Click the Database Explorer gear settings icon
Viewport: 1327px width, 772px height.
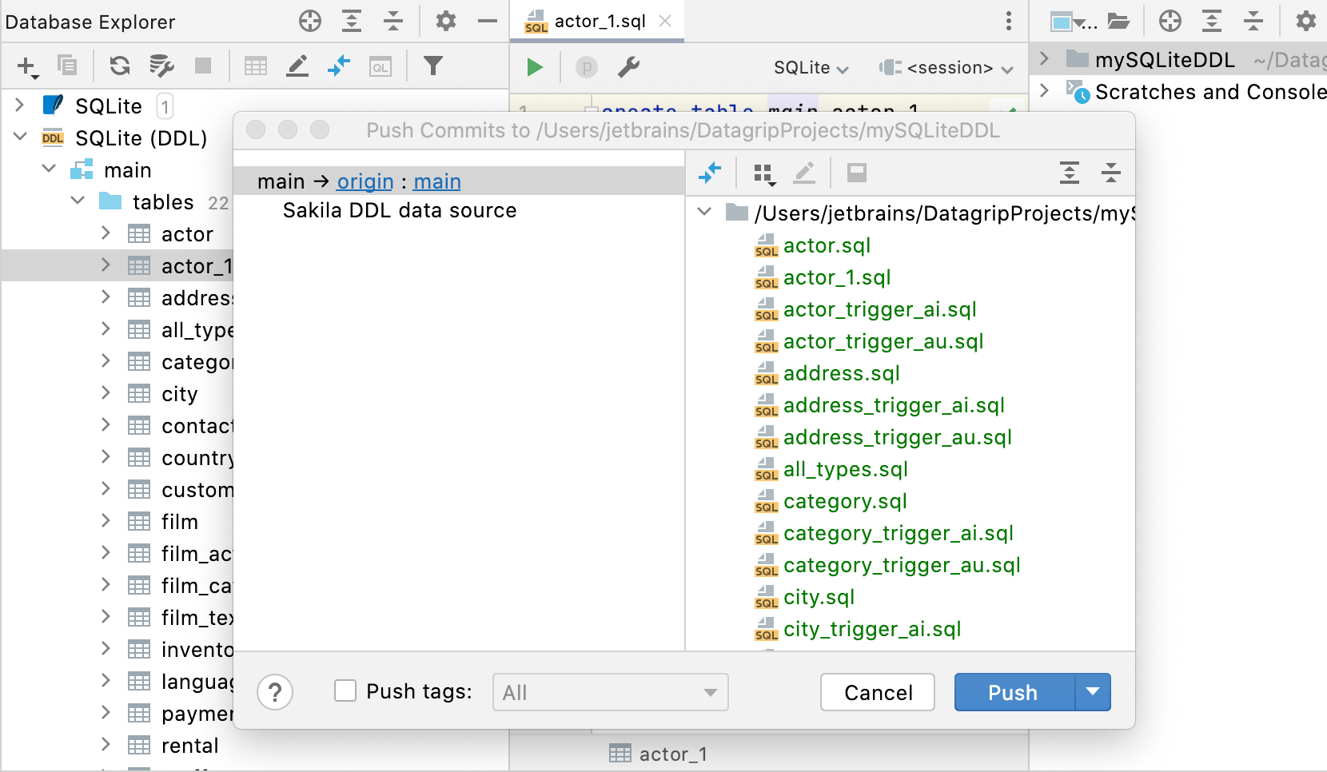445,22
